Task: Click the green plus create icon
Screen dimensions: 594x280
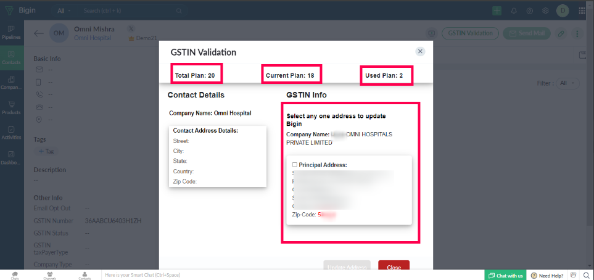Action: pyautogui.click(x=497, y=11)
